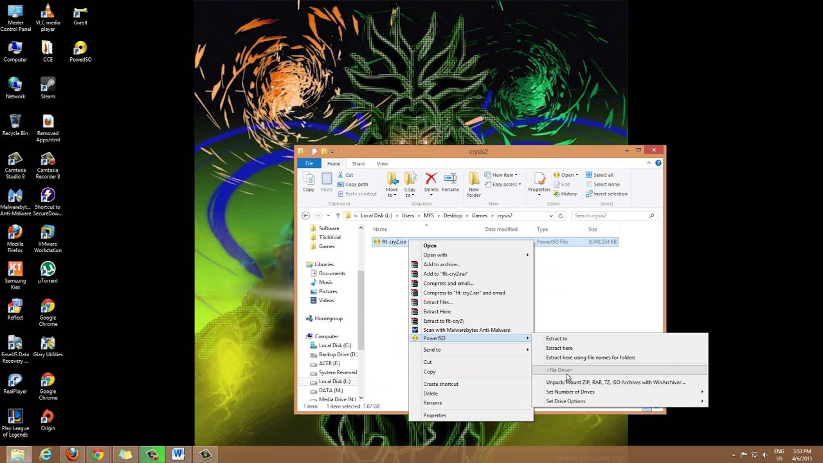The width and height of the screenshot is (823, 463).
Task: Select Scan with Malwarebytes Anti-Malware
Action: pyautogui.click(x=471, y=330)
